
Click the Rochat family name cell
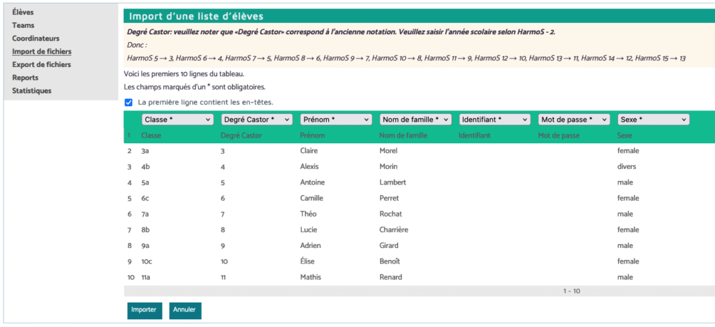tap(390, 214)
